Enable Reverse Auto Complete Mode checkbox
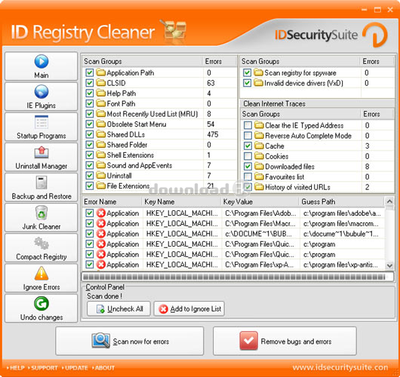This screenshot has height=377, width=400. (x=248, y=136)
